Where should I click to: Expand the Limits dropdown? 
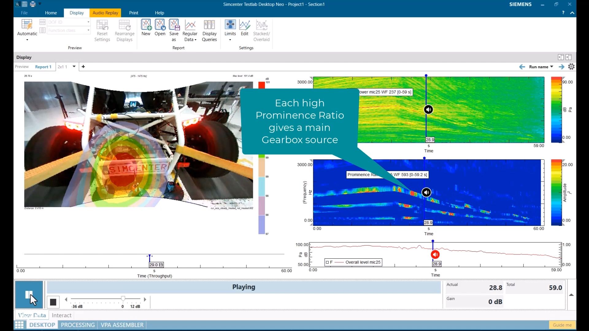pyautogui.click(x=230, y=40)
